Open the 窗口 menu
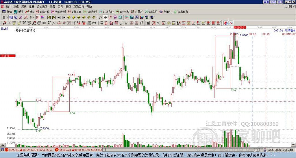296x158 pixels. (68, 7)
